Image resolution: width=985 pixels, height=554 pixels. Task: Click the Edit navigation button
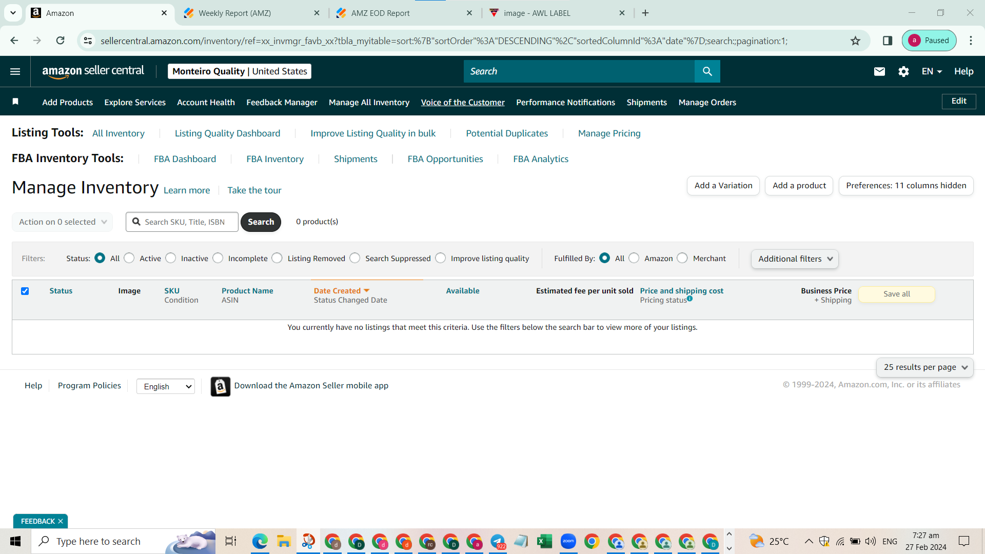(959, 101)
